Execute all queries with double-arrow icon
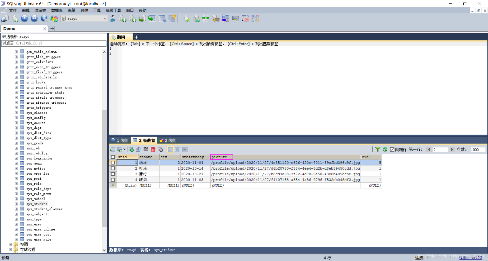Screen dimensions: 488x261 click(34, 18)
